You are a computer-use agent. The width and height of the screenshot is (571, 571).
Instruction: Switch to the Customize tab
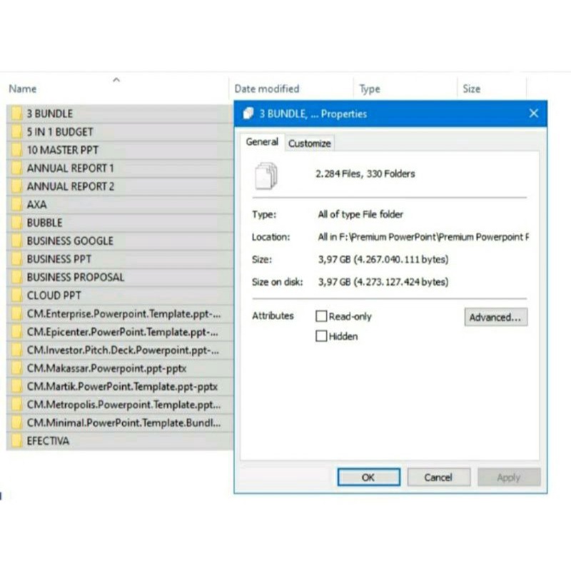coord(310,143)
